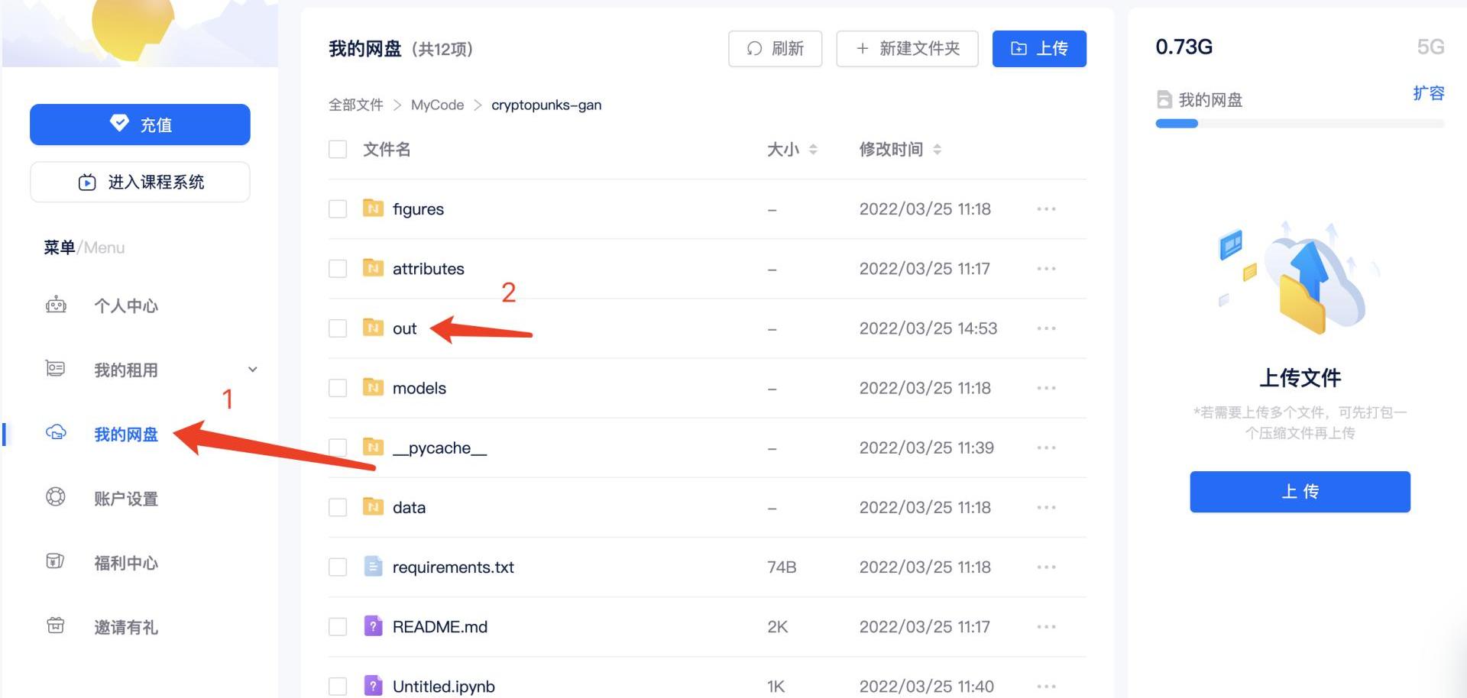Click the 扩容 link
1467x698 pixels.
[1428, 93]
